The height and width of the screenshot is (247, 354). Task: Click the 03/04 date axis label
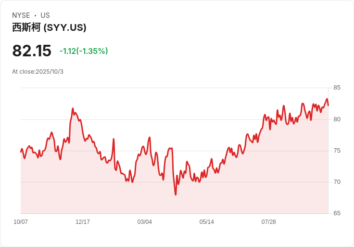click(x=145, y=222)
